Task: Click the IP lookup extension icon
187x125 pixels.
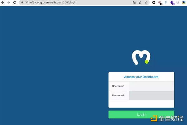Action: (x=178, y=2)
